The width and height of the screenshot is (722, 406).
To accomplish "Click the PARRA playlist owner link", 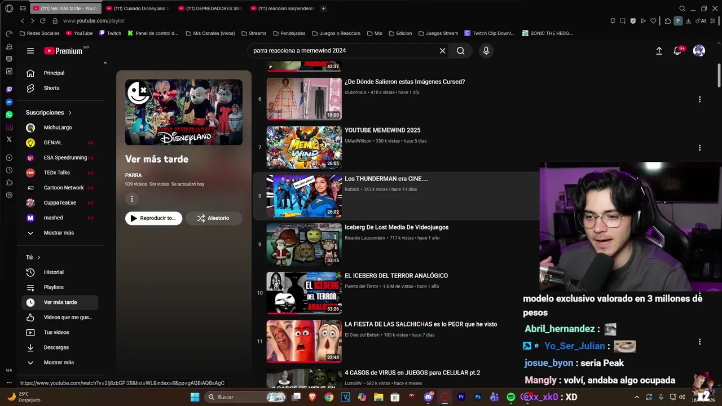I will tap(134, 175).
